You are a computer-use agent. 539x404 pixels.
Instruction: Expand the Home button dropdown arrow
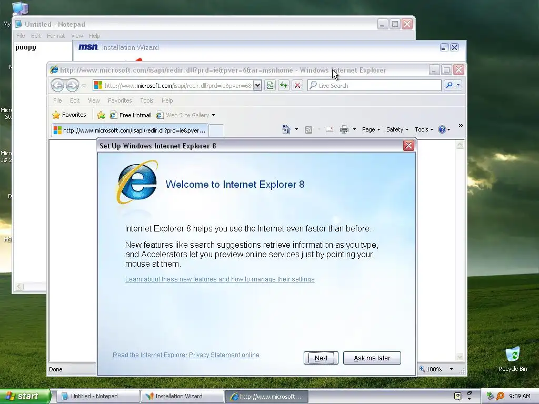(296, 129)
